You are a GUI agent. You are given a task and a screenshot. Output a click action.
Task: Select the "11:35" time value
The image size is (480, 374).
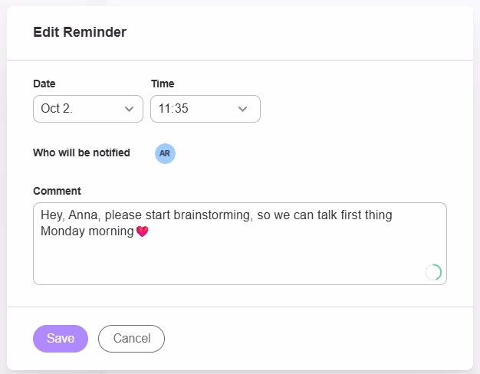tap(174, 109)
